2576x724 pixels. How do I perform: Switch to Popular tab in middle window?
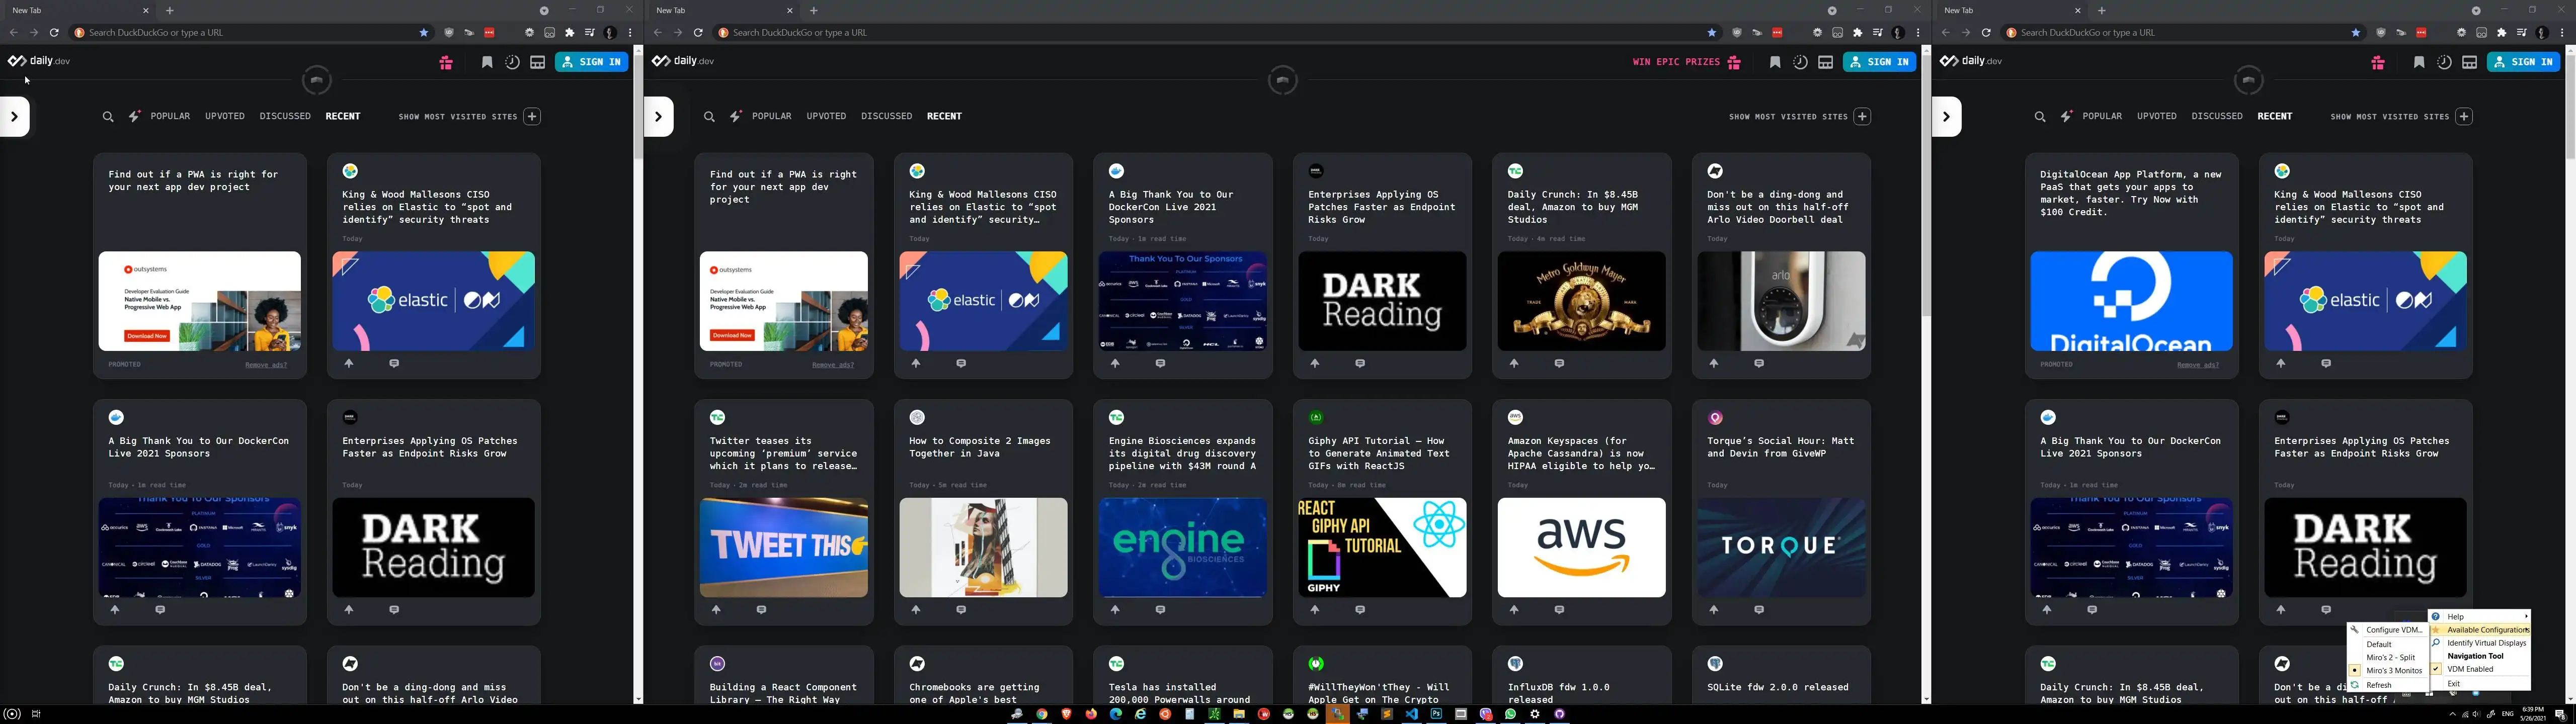tap(771, 116)
